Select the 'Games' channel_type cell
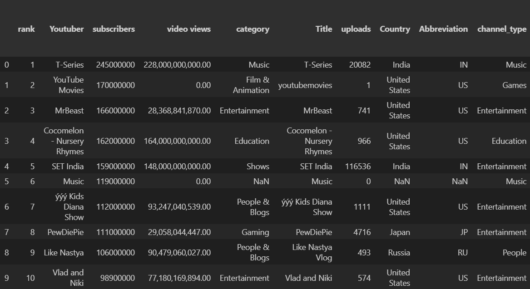530x289 pixels. pos(514,85)
